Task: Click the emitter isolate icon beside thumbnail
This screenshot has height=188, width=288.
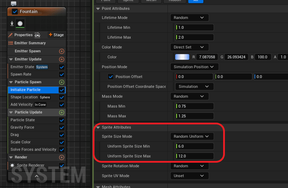Action: point(12,24)
